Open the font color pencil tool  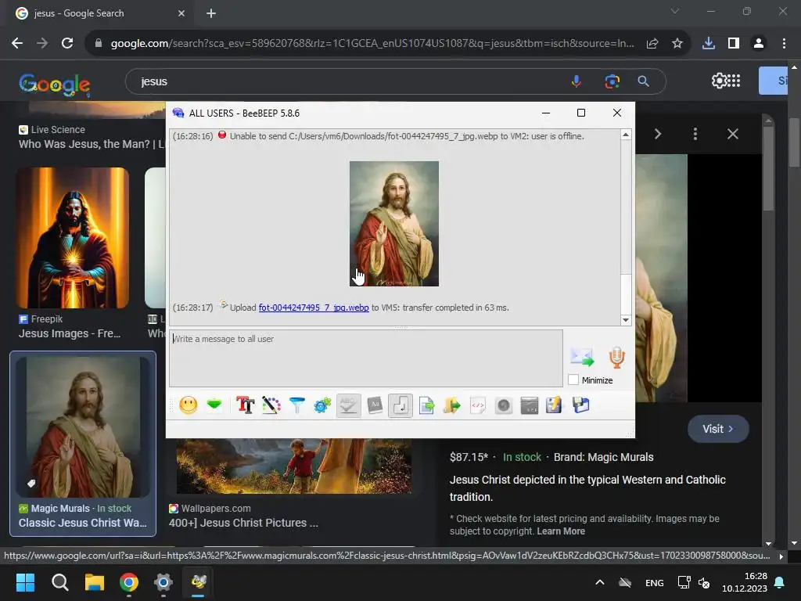click(271, 406)
